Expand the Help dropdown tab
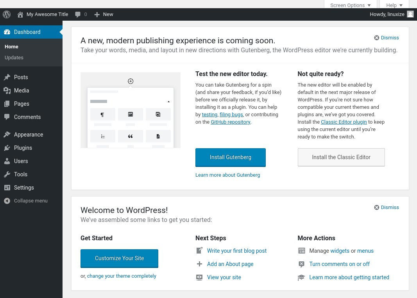Screen dimensions: 417x298 point(394,5)
